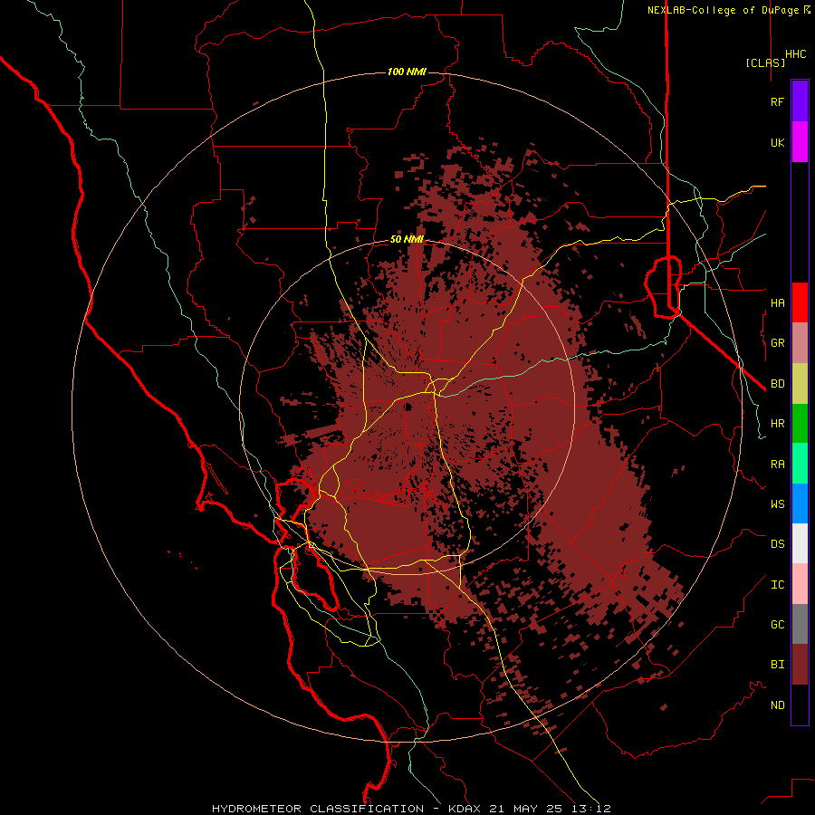This screenshot has height=815, width=815.
Task: Click the GC gray legend swatch
Action: click(x=800, y=624)
